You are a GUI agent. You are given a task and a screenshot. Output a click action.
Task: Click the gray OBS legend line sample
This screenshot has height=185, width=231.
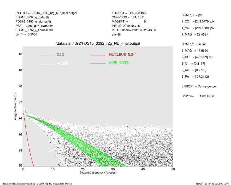point(45,56)
